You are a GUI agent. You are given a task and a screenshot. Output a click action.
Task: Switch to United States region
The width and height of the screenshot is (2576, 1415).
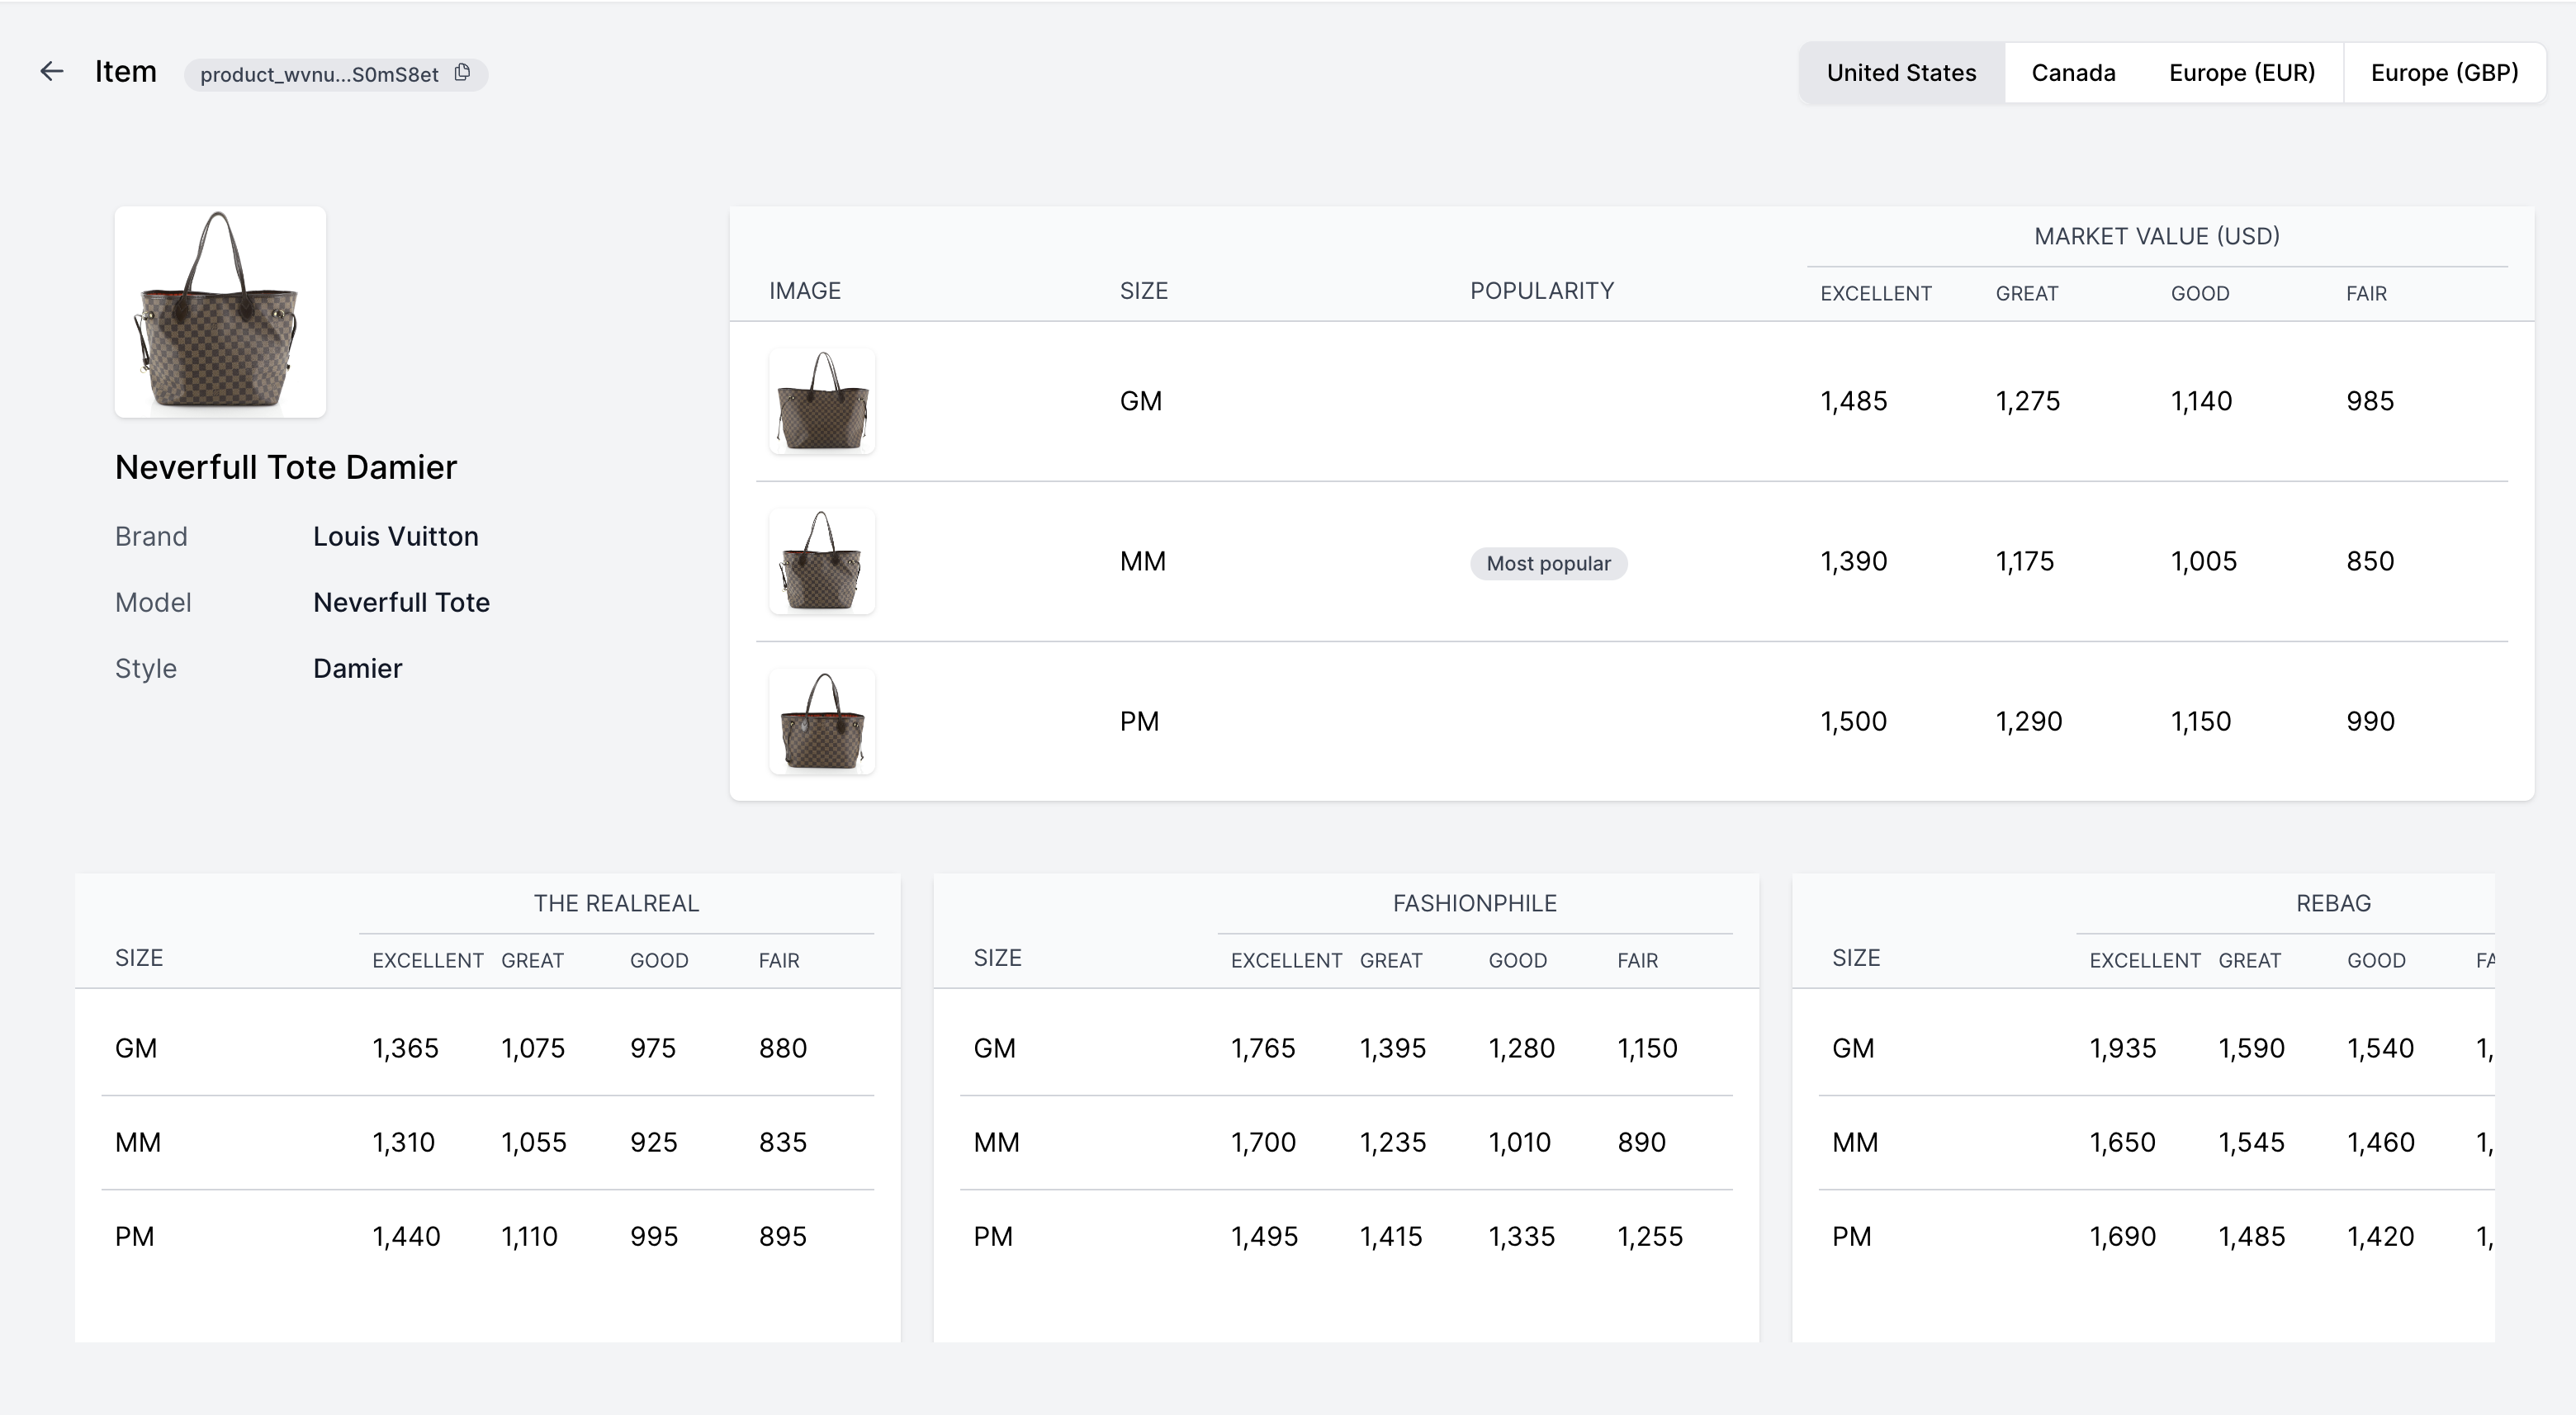pos(1901,73)
